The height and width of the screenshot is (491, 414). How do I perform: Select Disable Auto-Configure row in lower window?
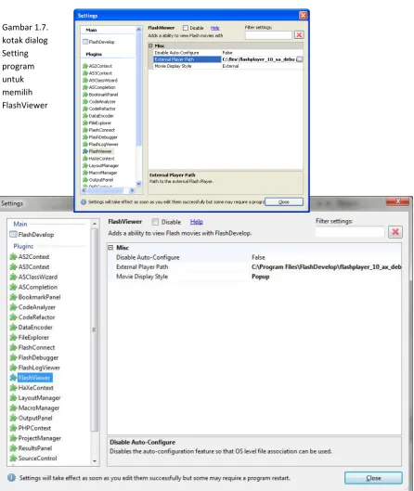pyautogui.click(x=254, y=257)
